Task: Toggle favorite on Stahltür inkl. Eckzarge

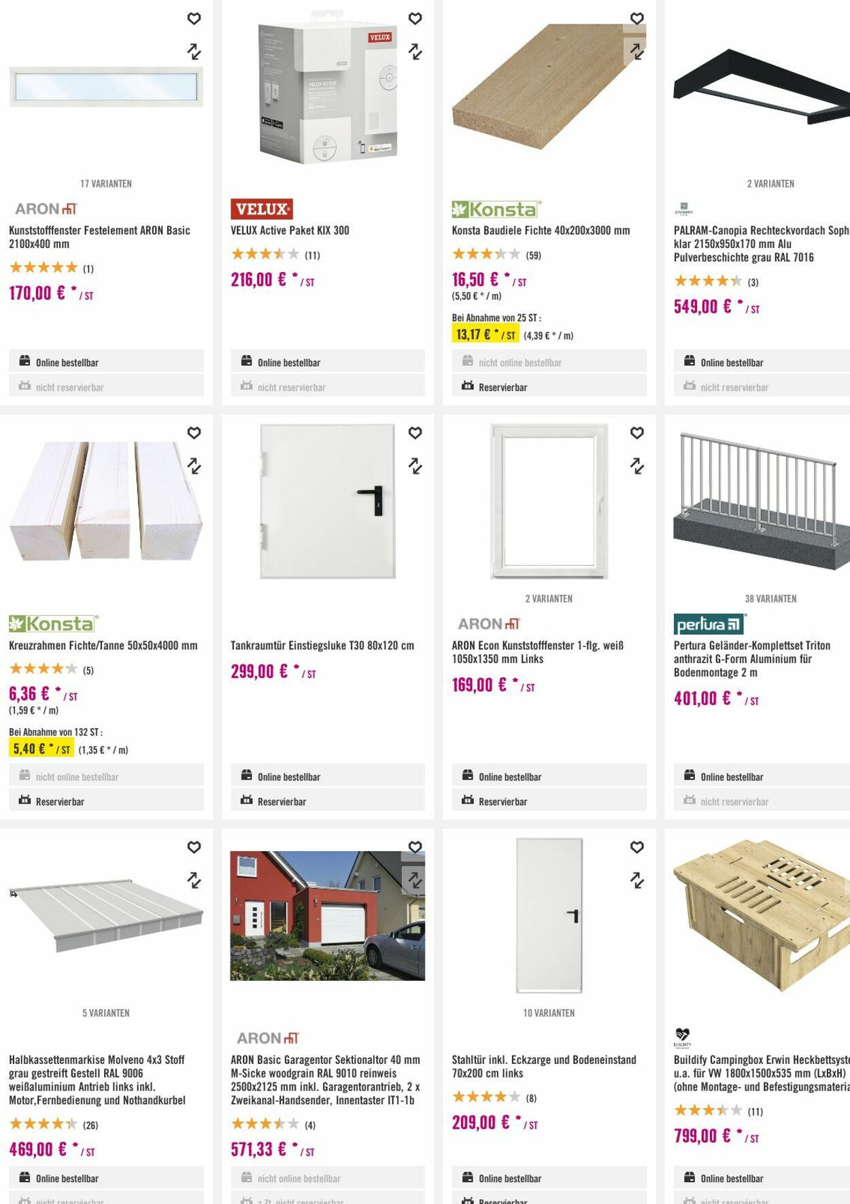Action: pos(637,847)
